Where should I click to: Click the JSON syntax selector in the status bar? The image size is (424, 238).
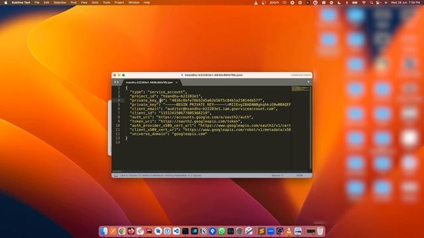(299, 175)
